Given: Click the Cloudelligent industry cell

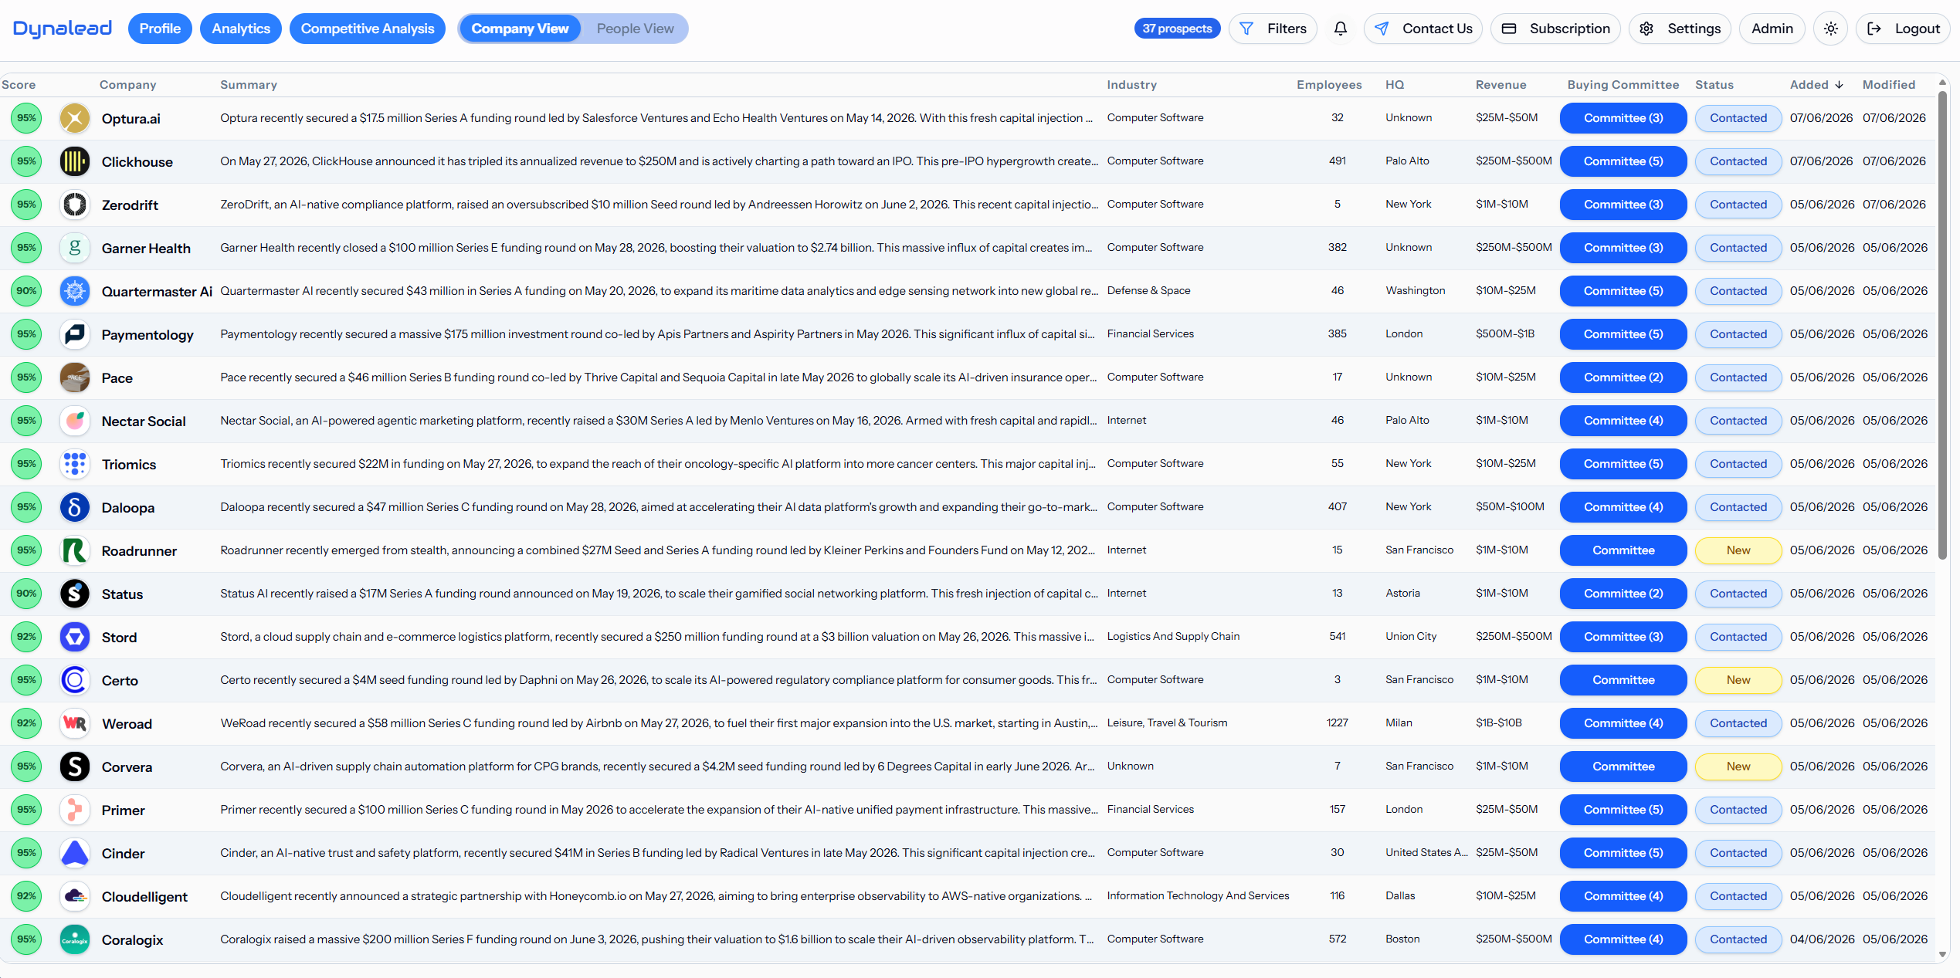Looking at the screenshot, I should point(1198,896).
